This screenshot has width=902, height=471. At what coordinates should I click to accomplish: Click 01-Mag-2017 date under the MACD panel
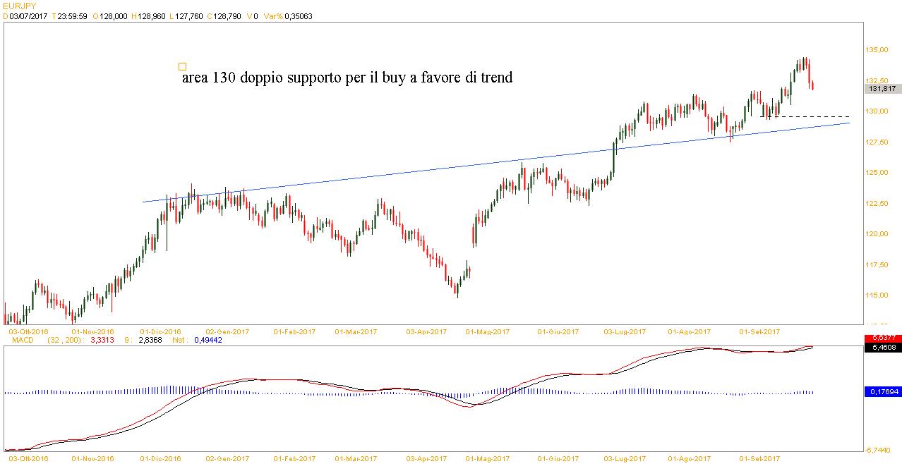point(488,458)
